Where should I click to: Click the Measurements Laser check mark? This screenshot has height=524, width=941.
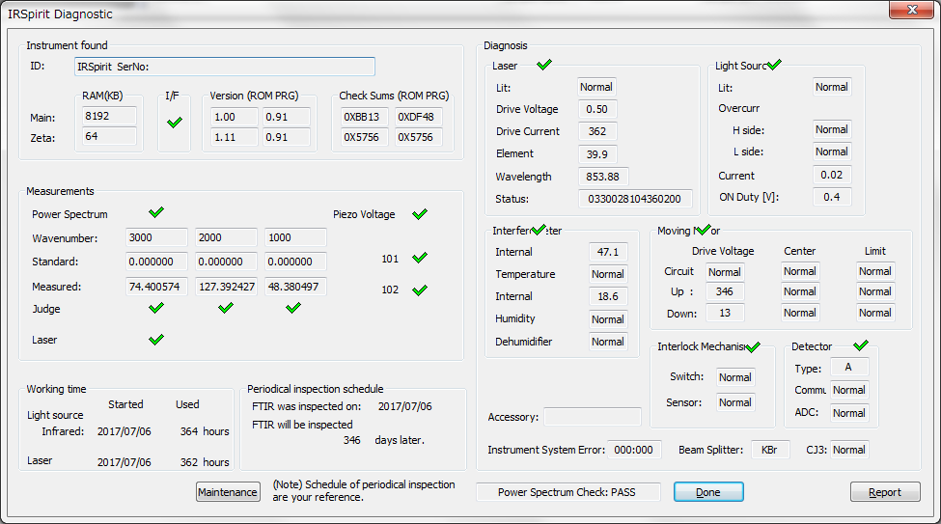click(156, 340)
